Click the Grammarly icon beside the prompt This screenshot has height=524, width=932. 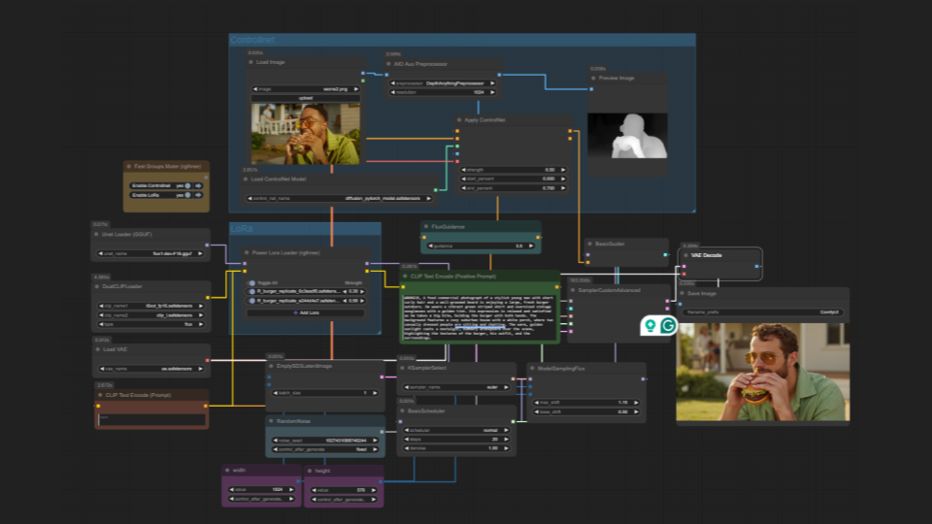tap(668, 326)
